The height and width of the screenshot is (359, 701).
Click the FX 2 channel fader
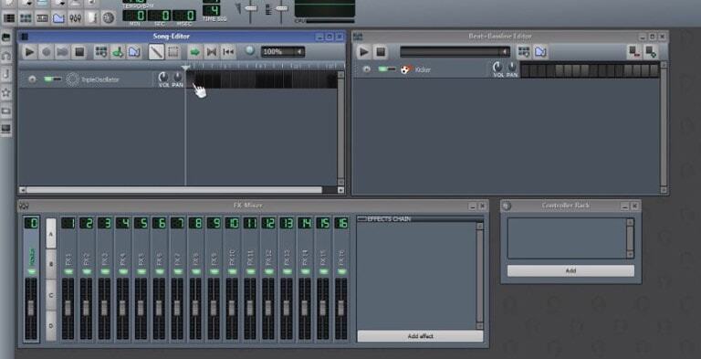(x=86, y=308)
